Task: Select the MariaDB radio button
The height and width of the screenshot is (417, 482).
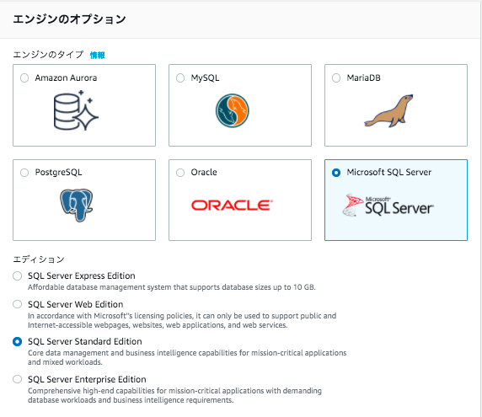Action: (336, 78)
